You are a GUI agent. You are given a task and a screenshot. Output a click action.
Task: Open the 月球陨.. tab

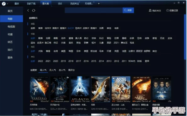(89, 4)
